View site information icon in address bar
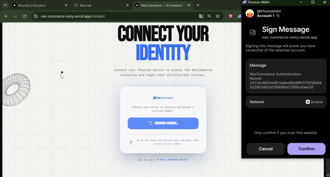The width and height of the screenshot is (330, 177). click(x=36, y=16)
